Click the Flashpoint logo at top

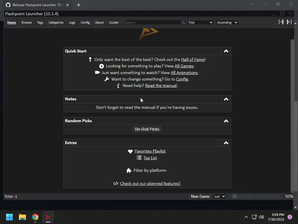click(x=148, y=34)
